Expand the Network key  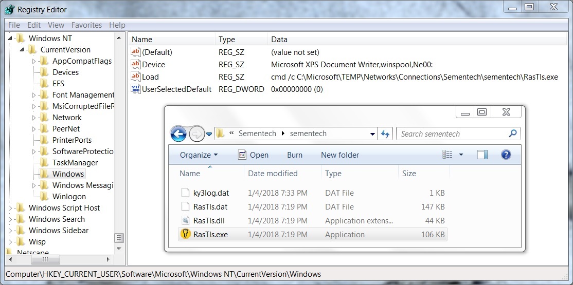(x=34, y=118)
